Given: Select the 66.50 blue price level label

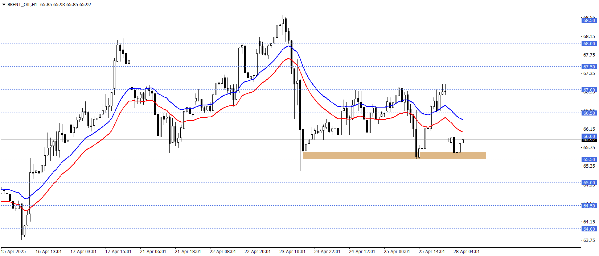Looking at the screenshot, I should click(589, 113).
